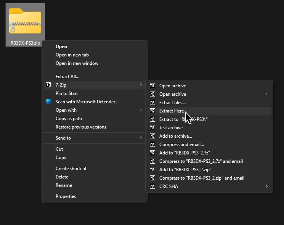This screenshot has height=225, width=284.
Task: Click the 7z icon beside Add to archive...
Action: tap(152, 136)
